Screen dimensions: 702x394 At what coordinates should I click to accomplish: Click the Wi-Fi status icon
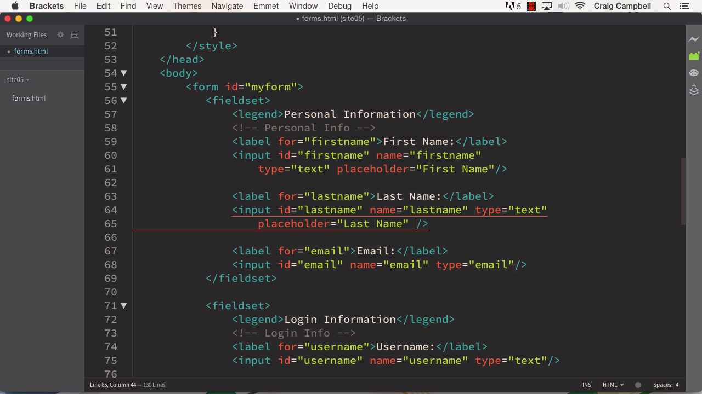click(x=580, y=6)
